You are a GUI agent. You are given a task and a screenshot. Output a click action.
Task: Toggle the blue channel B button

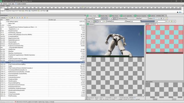pos(107,18)
